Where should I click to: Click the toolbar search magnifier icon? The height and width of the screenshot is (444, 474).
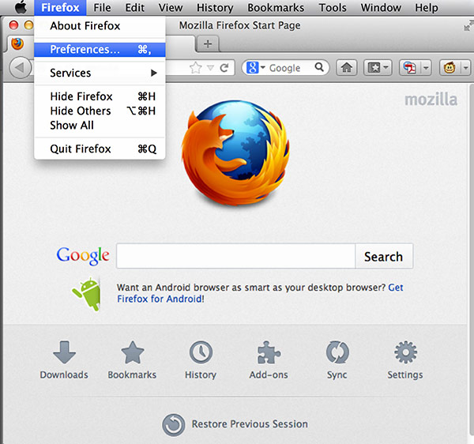pos(319,67)
